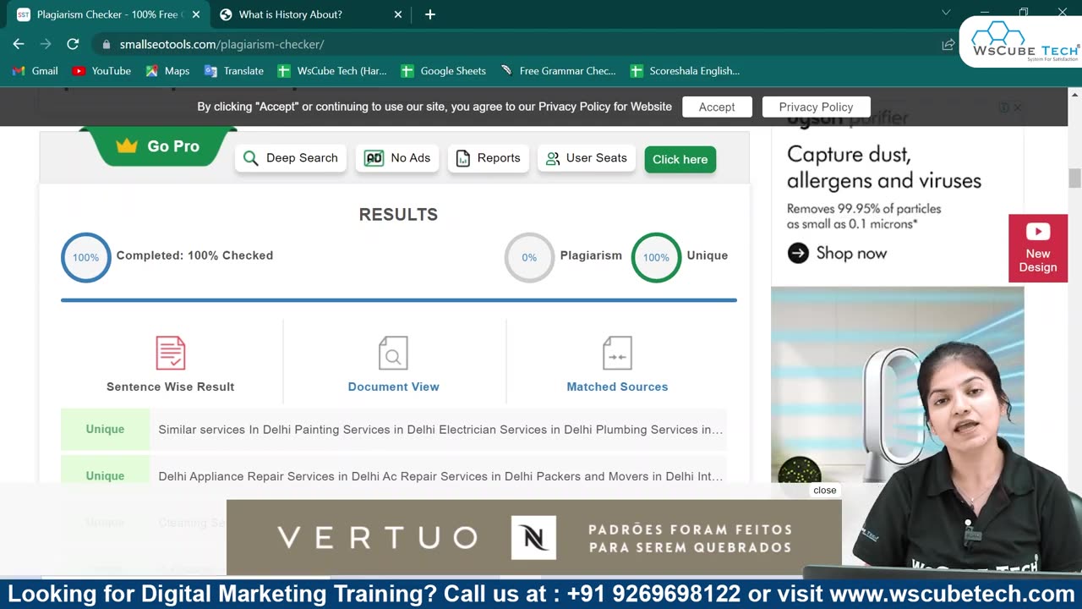
Task: Open WsCube Tech sheet bookmark
Action: (332, 71)
